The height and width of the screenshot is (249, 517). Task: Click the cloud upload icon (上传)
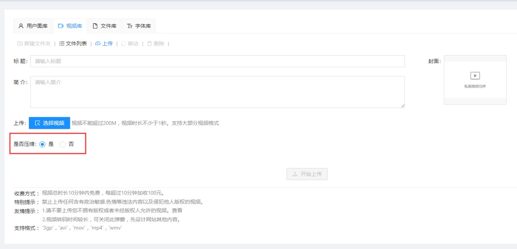click(98, 44)
